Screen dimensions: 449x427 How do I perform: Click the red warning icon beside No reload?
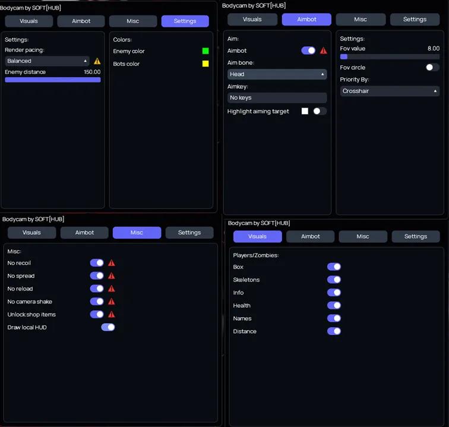112,289
